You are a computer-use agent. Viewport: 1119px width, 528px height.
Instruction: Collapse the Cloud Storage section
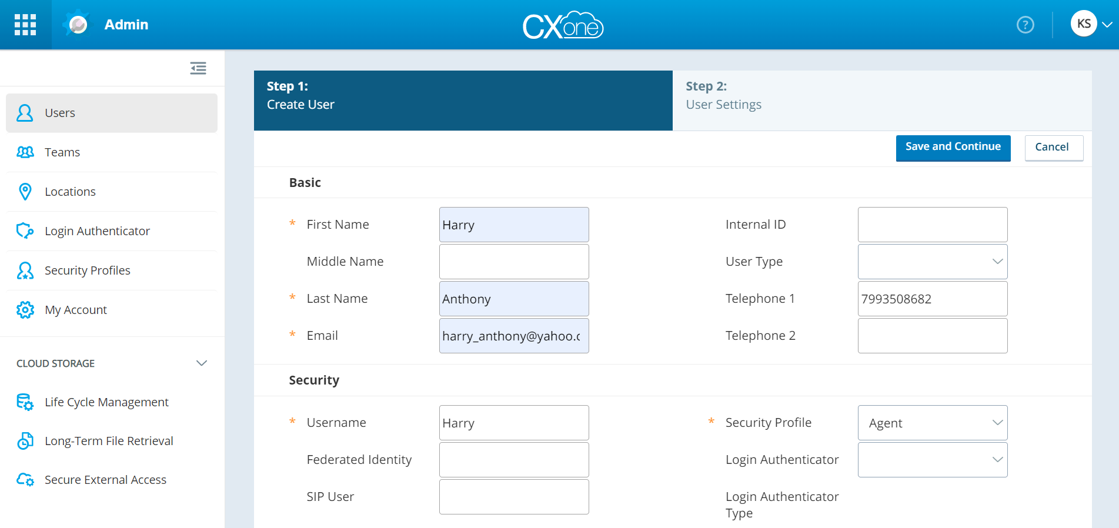[201, 363]
